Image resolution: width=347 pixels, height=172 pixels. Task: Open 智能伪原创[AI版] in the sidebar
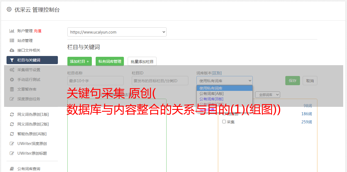tap(32, 134)
